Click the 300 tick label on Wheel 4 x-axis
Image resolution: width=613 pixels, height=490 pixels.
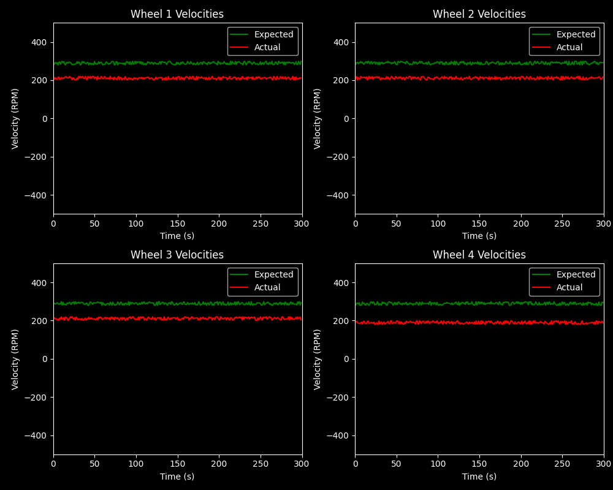tap(604, 464)
